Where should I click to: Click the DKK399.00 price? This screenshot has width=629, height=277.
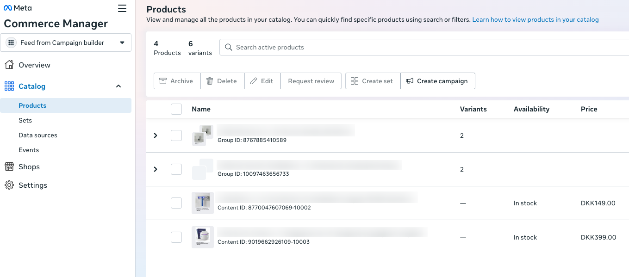click(598, 237)
